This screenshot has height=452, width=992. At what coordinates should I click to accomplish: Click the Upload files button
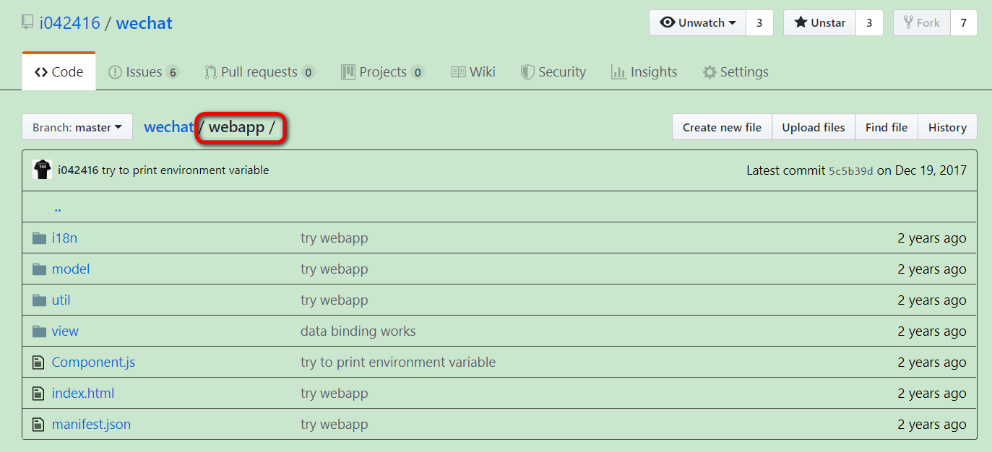814,127
